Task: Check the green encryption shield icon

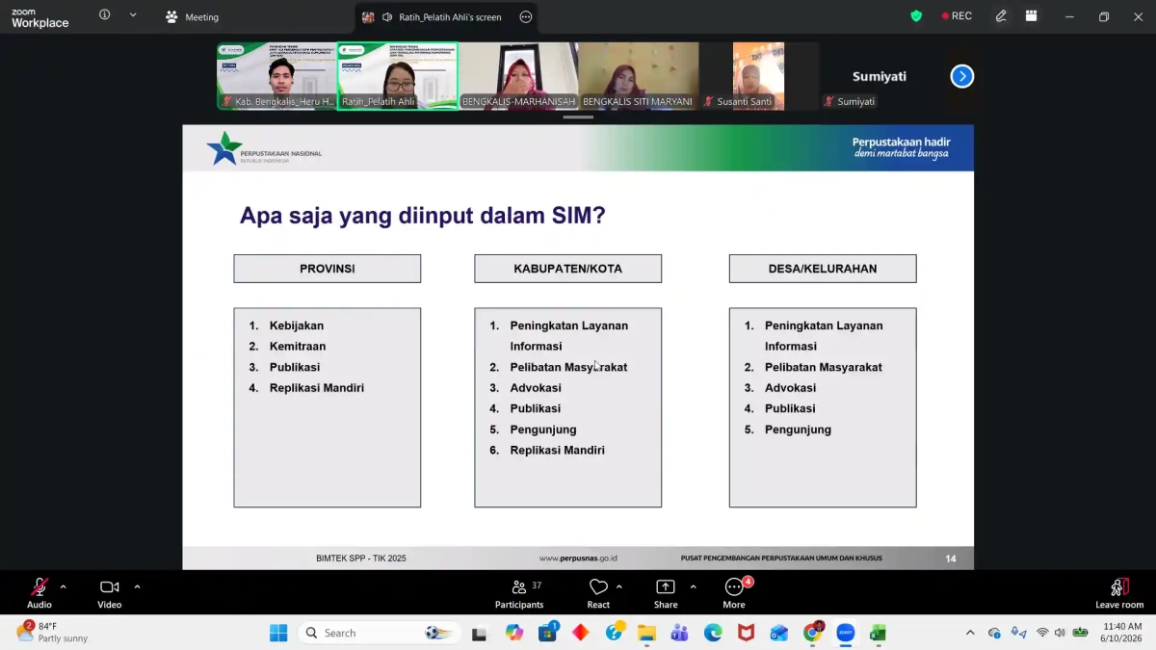Action: (916, 16)
